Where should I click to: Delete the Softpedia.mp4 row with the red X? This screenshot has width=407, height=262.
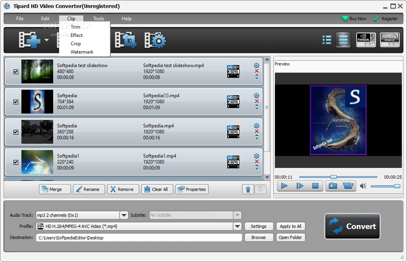point(257,131)
